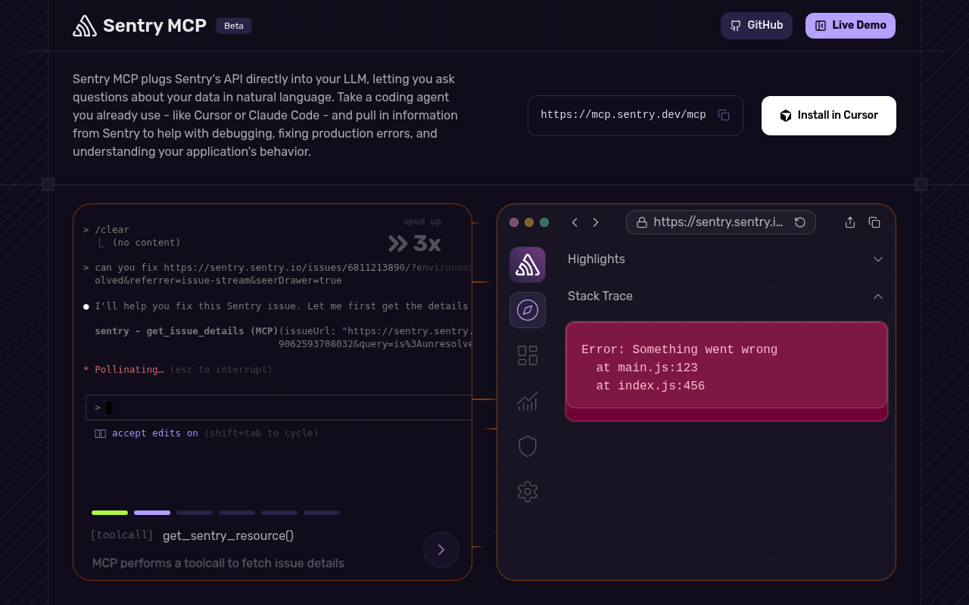Click the 'Error: Something went wrong' line
Viewport: 969px width, 605px height.
679,349
